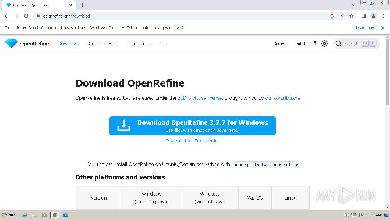Open the BSD 3-clause license link
Viewport: 390px width, 219px height.
pyautogui.click(x=200, y=98)
